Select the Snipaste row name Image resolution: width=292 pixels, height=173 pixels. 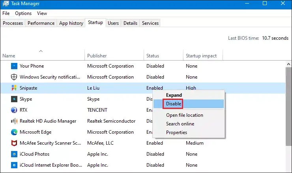tap(28, 88)
